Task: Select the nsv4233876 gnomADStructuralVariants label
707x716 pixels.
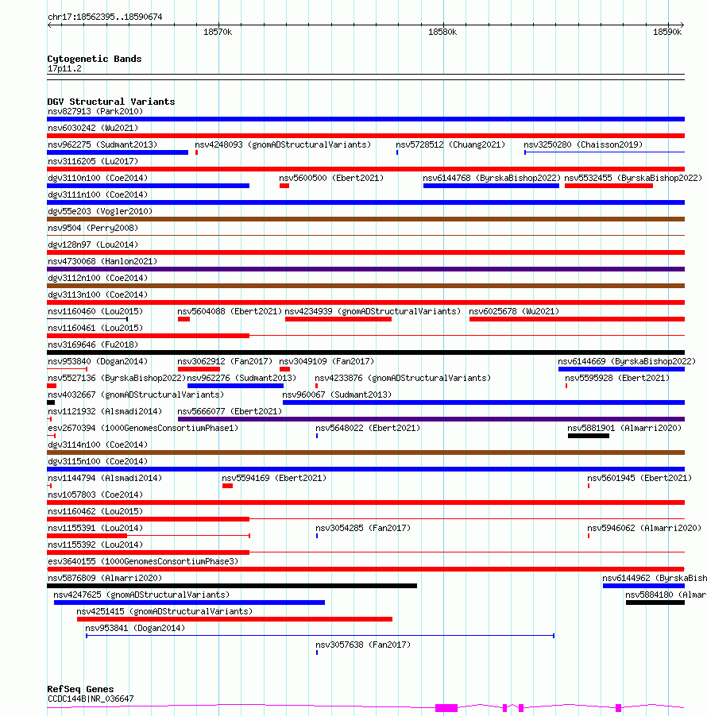Action: (403, 378)
